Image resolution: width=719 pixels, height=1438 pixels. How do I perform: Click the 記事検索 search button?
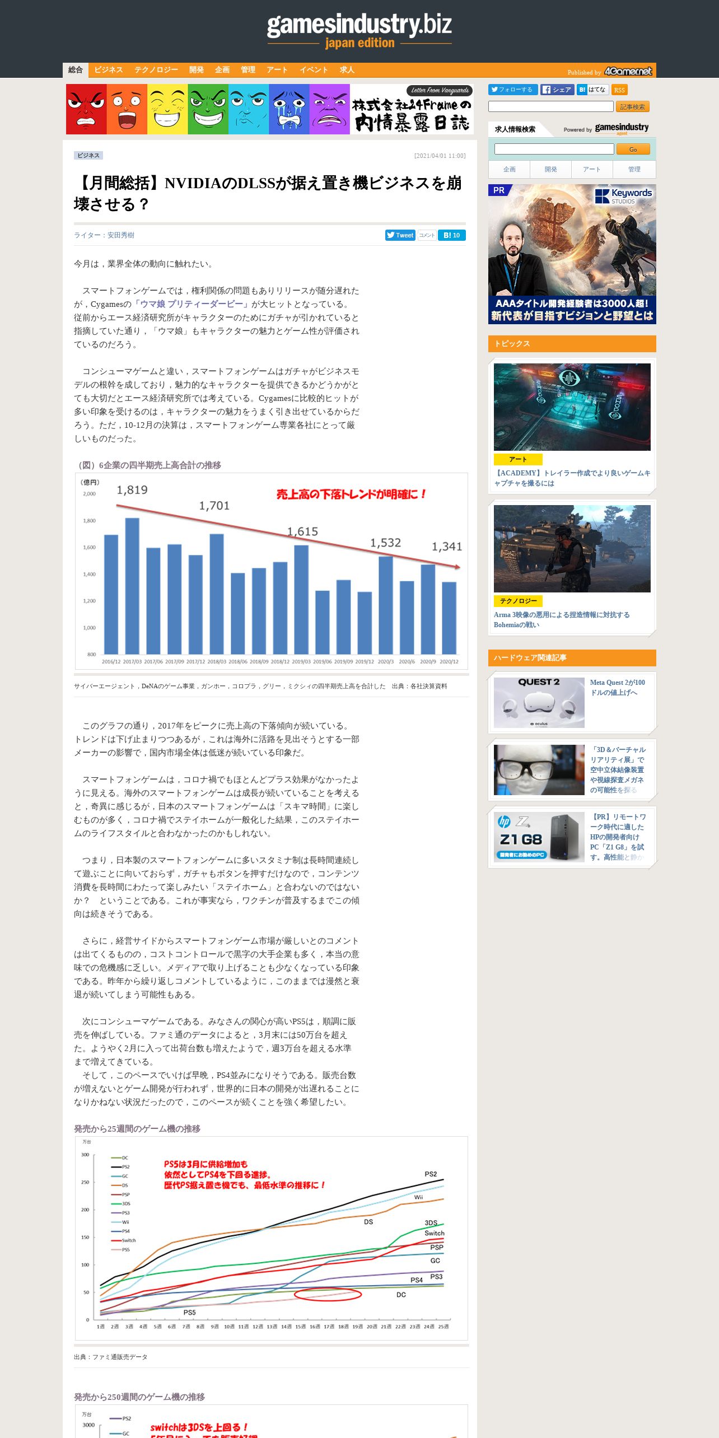(632, 107)
